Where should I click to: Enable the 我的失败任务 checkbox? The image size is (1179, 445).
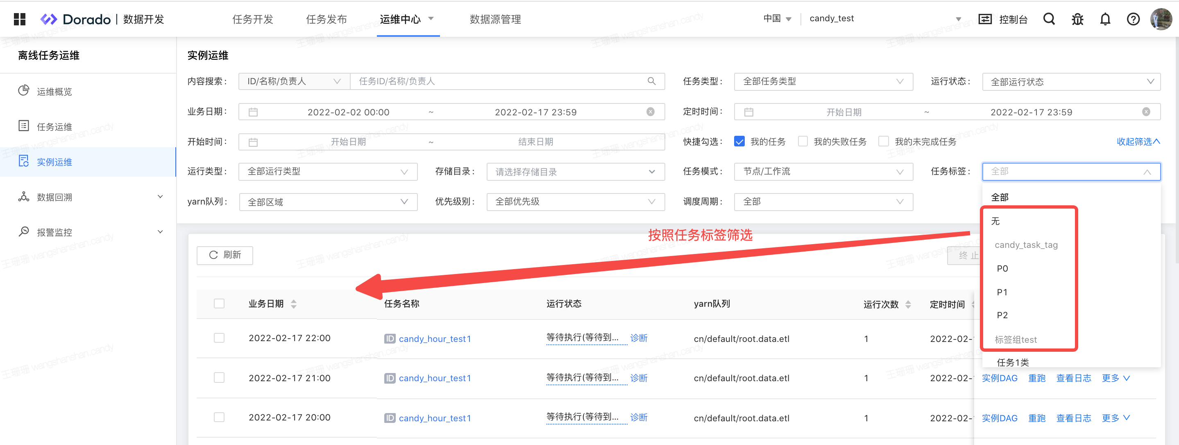point(803,142)
